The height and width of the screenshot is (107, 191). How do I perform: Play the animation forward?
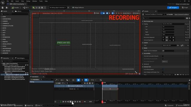click(x=73, y=102)
